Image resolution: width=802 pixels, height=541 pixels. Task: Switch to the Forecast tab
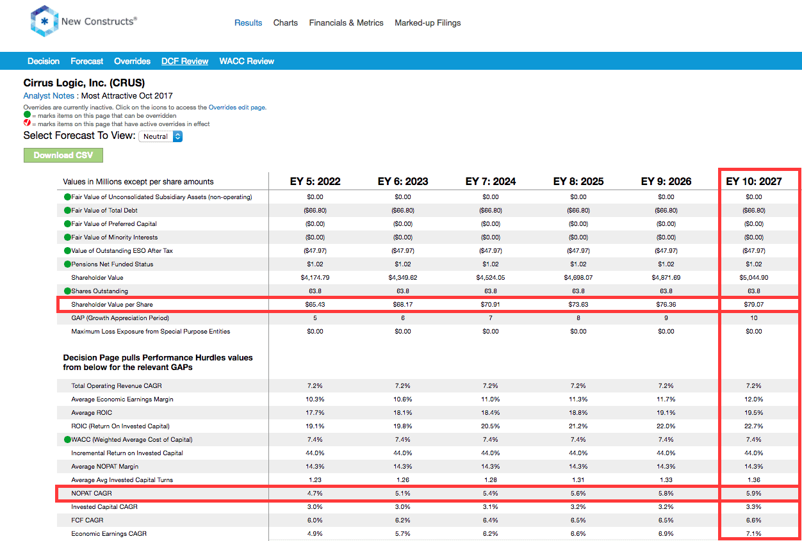tap(86, 61)
